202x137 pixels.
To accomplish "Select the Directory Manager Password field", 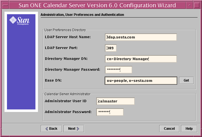I will (119, 70).
